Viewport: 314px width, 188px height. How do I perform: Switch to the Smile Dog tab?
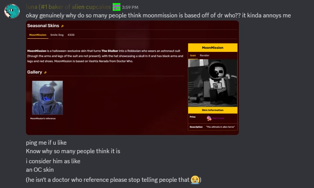click(x=57, y=35)
